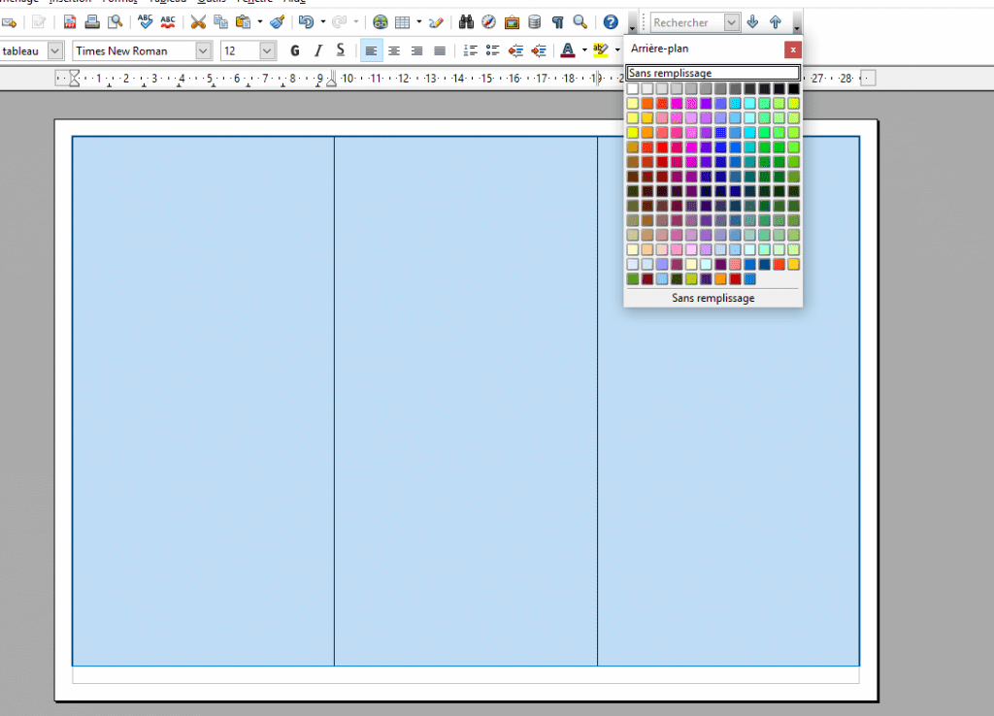Open the font color palette arrow

584,50
